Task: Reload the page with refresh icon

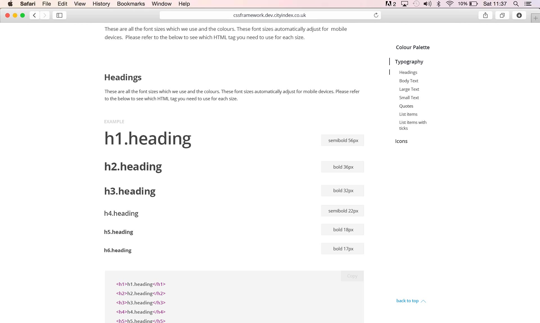Action: (376, 15)
